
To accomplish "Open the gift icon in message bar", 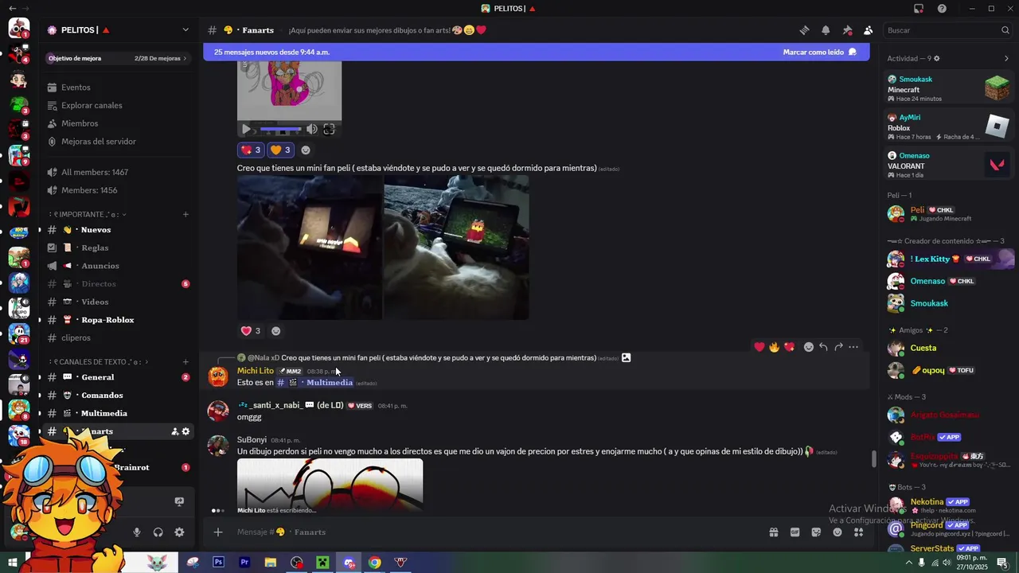I will [773, 532].
